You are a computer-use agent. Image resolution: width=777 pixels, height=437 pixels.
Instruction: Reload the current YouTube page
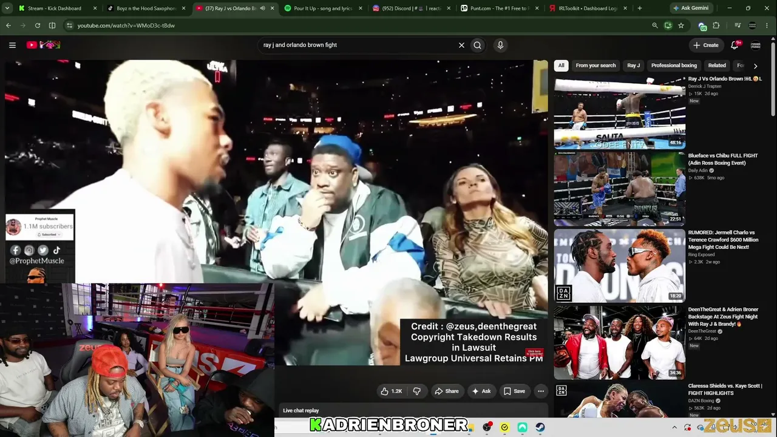click(x=38, y=25)
